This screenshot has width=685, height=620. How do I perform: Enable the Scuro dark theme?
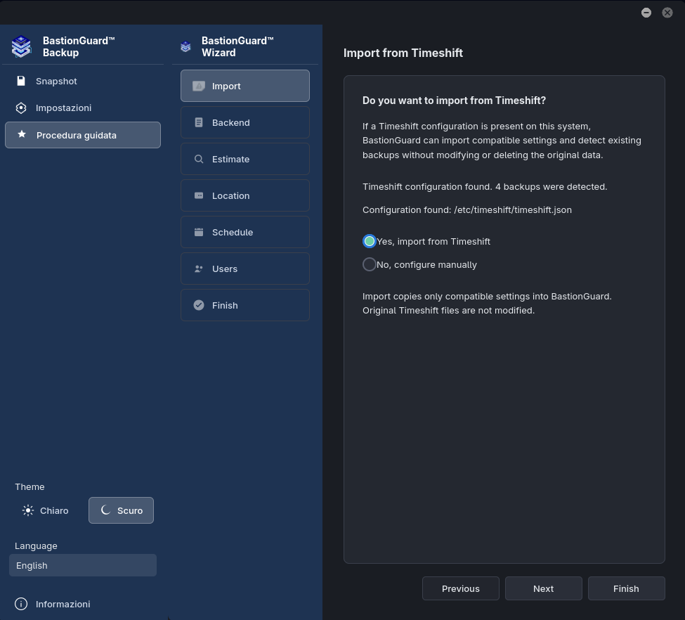pos(121,510)
